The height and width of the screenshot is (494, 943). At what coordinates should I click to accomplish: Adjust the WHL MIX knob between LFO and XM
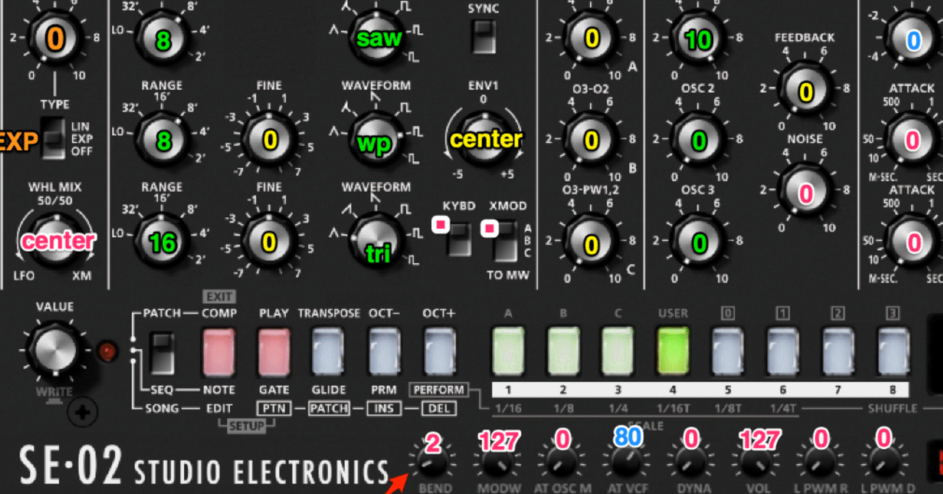tap(57, 239)
